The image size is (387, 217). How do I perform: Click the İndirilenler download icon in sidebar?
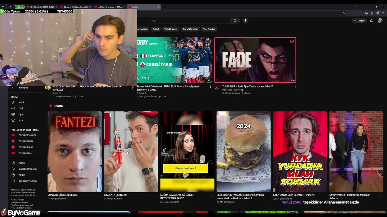pos(13,88)
